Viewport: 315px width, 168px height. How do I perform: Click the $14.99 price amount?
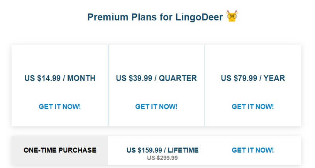[49, 78]
